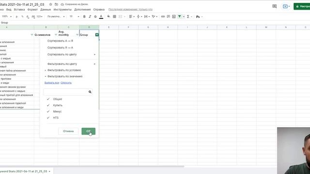Image resolution: width=310 pixels, height=174 pixels.
Task: Open the functions sigma menu
Action: [188, 16]
